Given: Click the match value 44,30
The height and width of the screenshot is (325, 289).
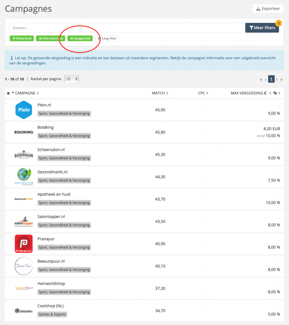Looking at the screenshot, I should tap(160, 177).
